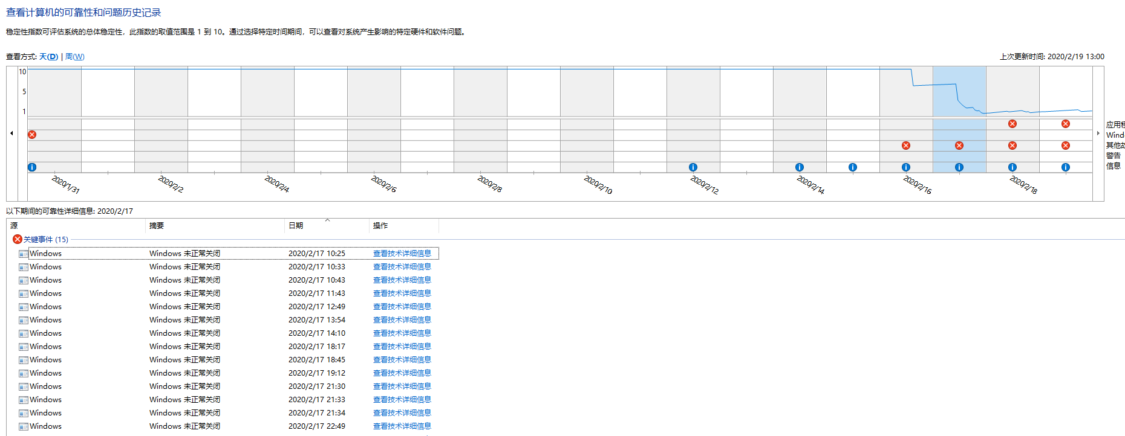
Task: Select the 2020/2/10 day column in chart
Action: click(587, 120)
